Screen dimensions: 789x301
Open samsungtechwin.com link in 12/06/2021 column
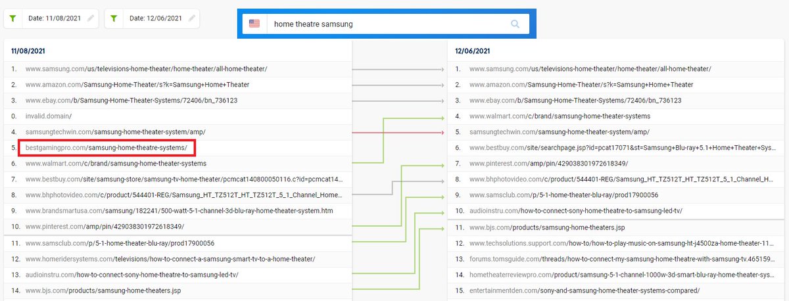click(560, 131)
